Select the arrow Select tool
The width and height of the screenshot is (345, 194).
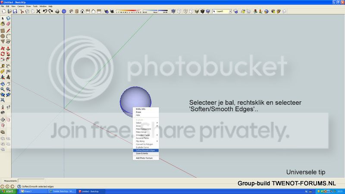tap(3, 19)
